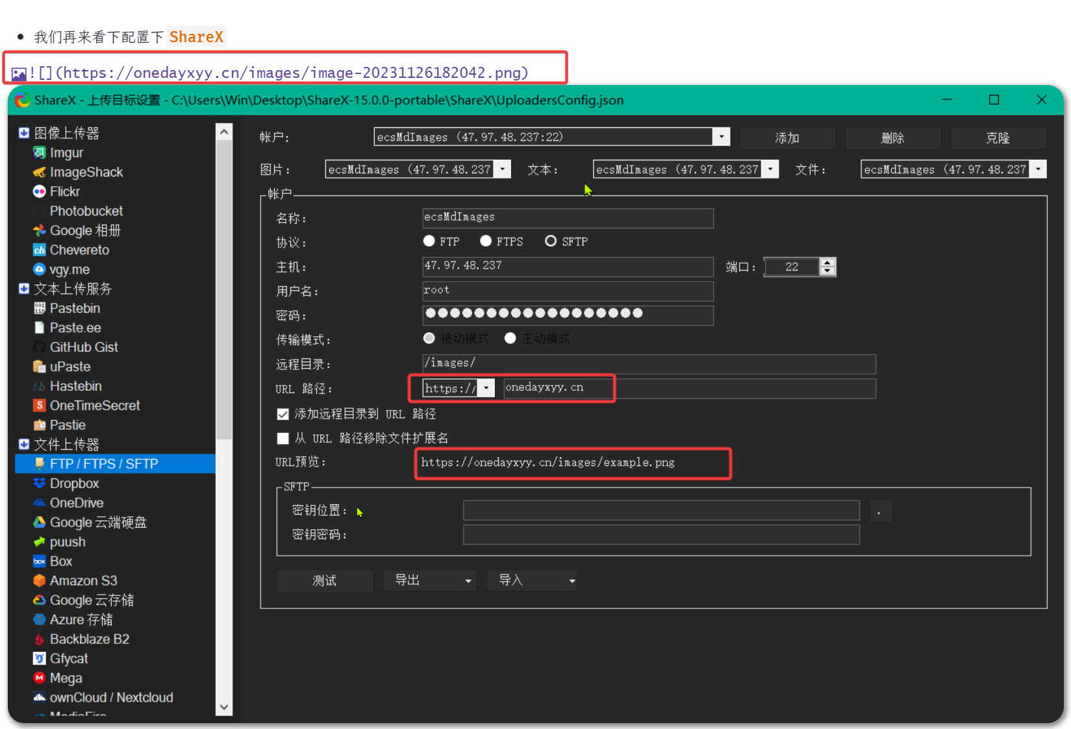Increase the 端口 value with the up arrow
The width and height of the screenshot is (1071, 729).
(827, 262)
